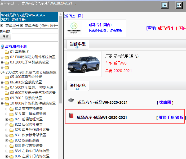This screenshot has width=186, height=159.
Task: Click the 搜索 button
Action: click(6, 37)
